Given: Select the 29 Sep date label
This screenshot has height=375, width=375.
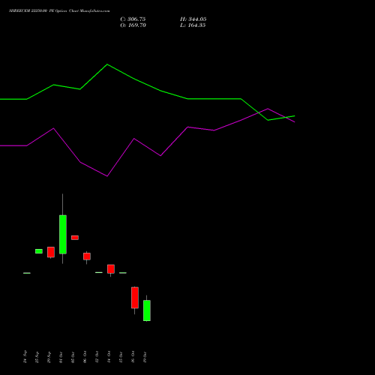Looking at the screenshot, I should pos(49,357).
